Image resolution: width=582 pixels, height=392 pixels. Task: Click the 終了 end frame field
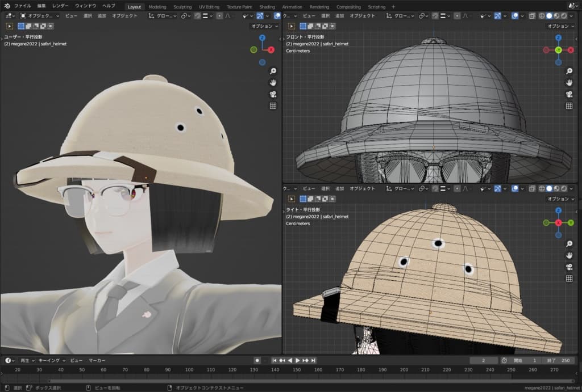(x=557, y=360)
